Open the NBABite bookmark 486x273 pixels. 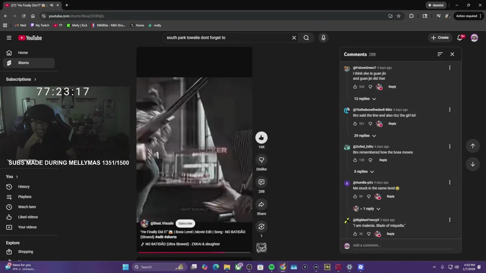tap(108, 25)
